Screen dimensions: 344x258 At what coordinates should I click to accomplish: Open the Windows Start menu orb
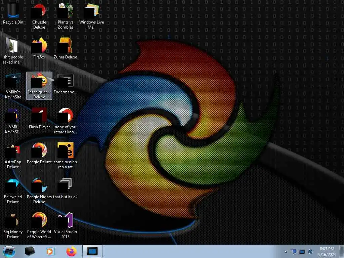[9, 251]
